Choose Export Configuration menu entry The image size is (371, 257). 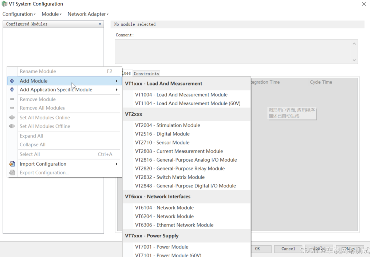coord(64,173)
